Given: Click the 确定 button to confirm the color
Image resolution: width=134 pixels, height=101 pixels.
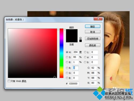Looking at the screenshot, I should coord(92,26).
